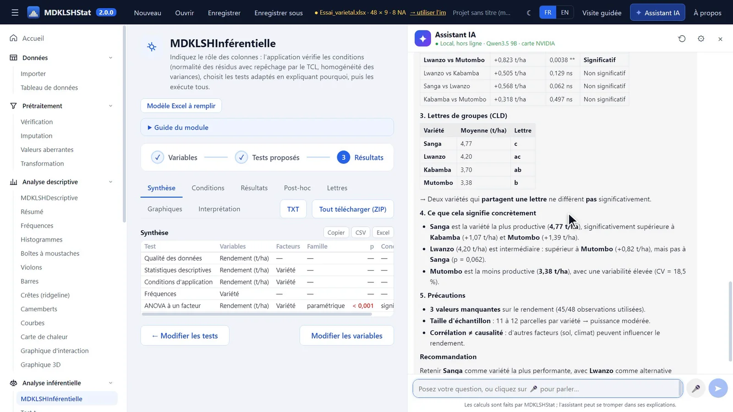This screenshot has width=733, height=412.
Task: Collapse the Analyse inférentielle chevron
Action: click(110, 383)
